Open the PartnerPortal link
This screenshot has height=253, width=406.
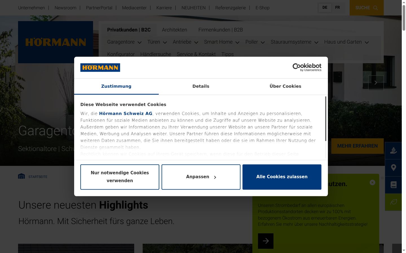pyautogui.click(x=99, y=8)
